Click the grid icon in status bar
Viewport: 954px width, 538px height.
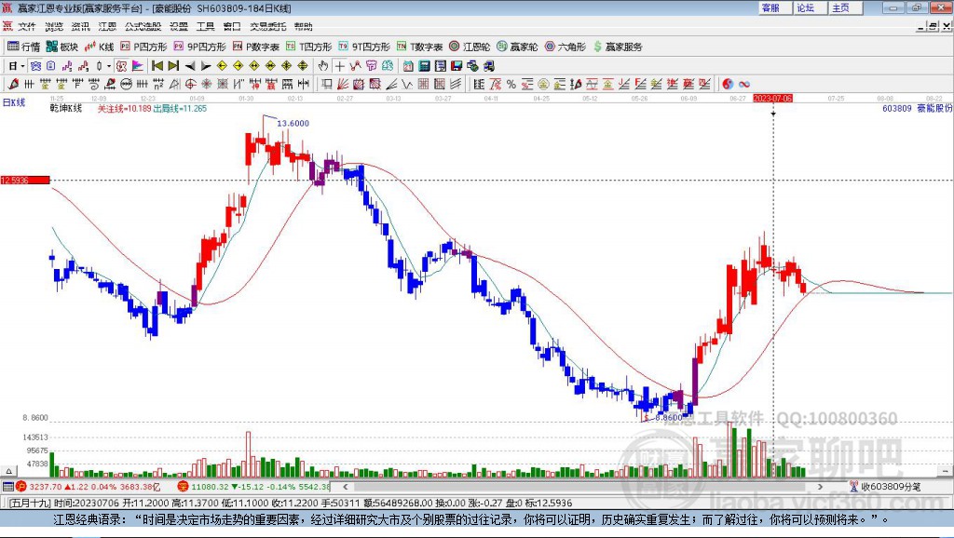point(7,486)
